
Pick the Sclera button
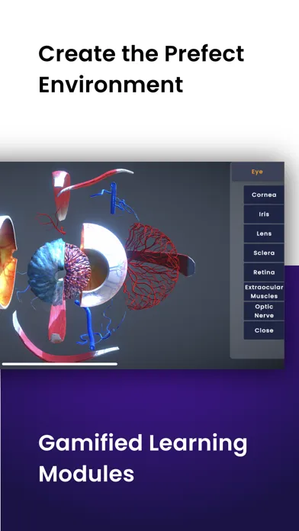coord(264,253)
